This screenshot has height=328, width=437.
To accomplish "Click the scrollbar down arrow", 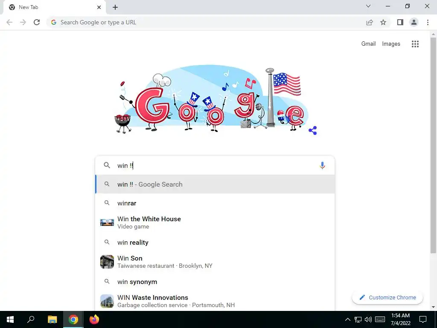I will point(433,307).
